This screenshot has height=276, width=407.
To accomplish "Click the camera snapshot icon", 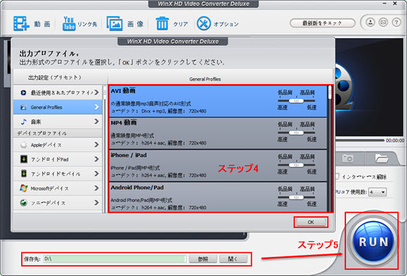I will point(347,158).
